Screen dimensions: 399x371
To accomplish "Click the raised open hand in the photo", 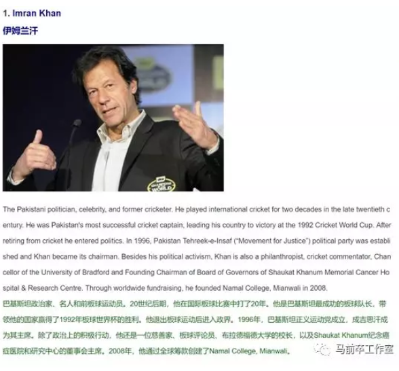I will tap(194, 124).
